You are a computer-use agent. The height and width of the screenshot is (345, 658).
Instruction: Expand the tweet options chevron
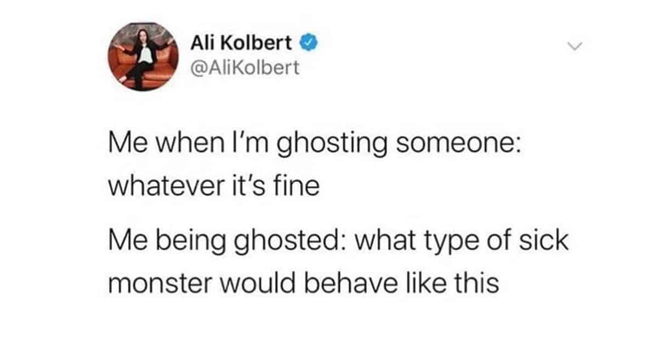pos(573,47)
